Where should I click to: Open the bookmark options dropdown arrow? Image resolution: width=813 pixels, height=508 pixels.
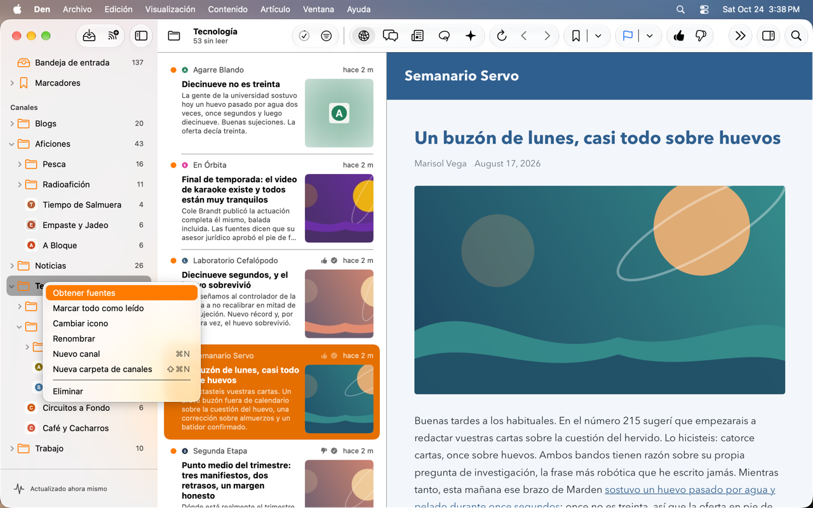point(598,36)
